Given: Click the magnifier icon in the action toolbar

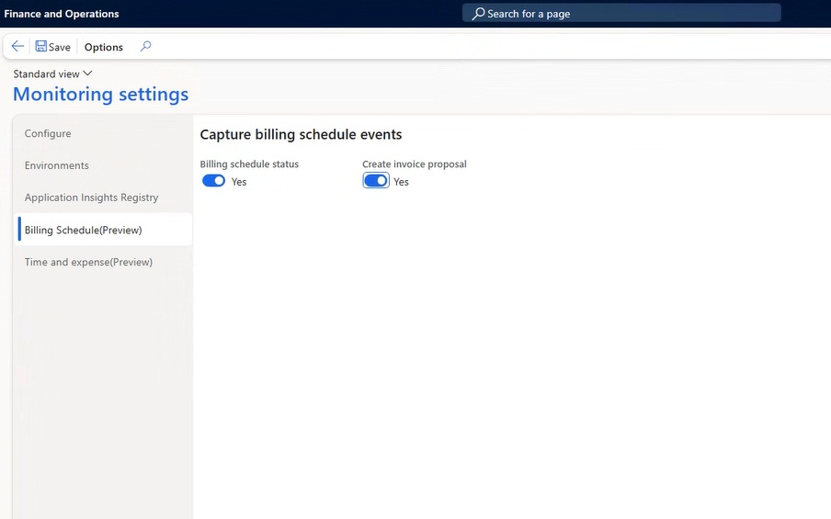Looking at the screenshot, I should 145,47.
